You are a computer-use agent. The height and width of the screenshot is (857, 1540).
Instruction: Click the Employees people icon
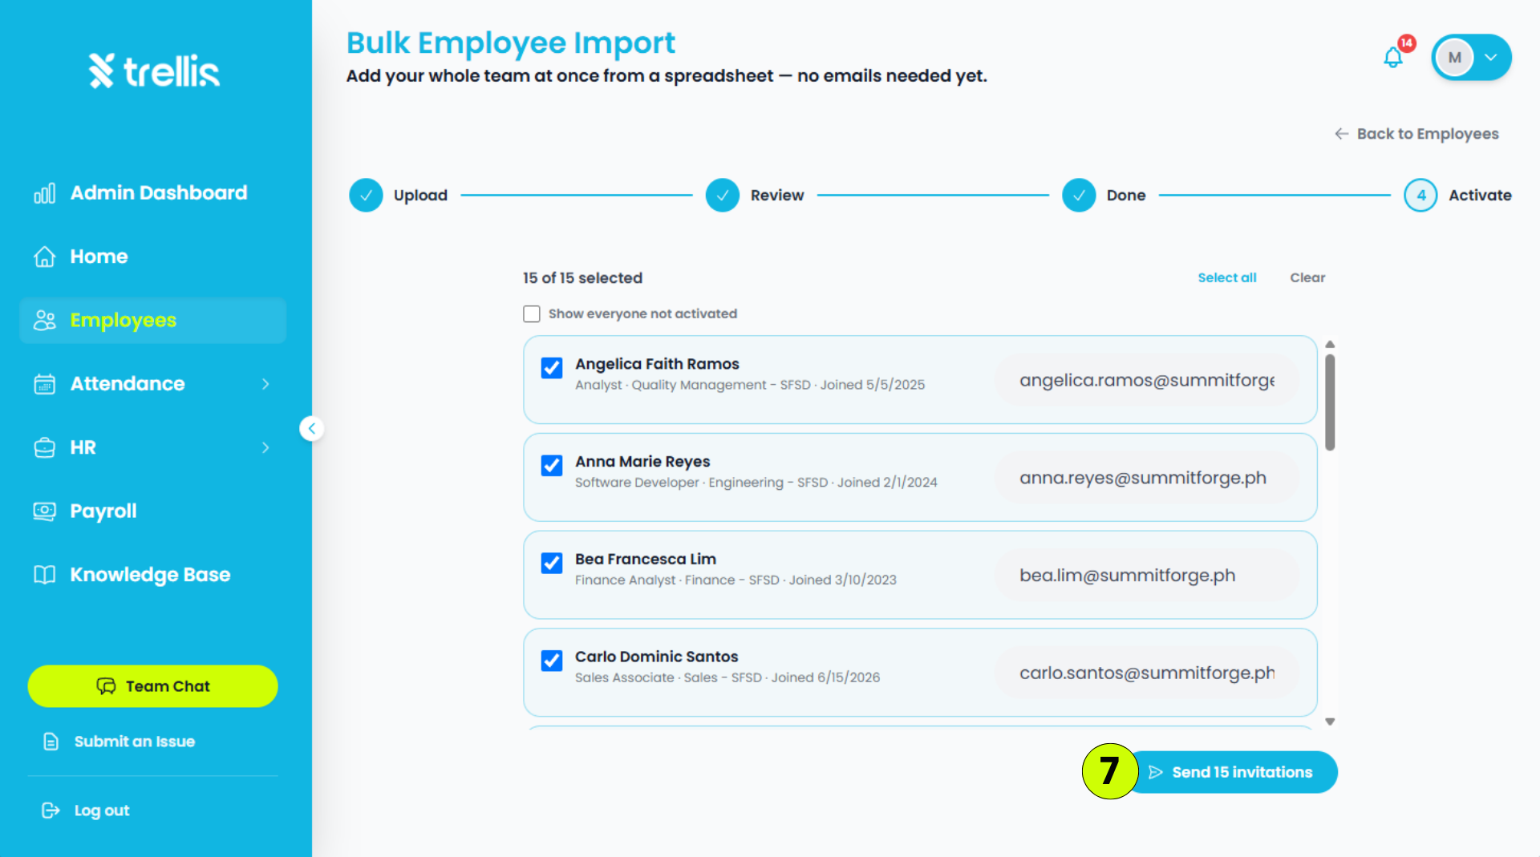click(x=45, y=321)
